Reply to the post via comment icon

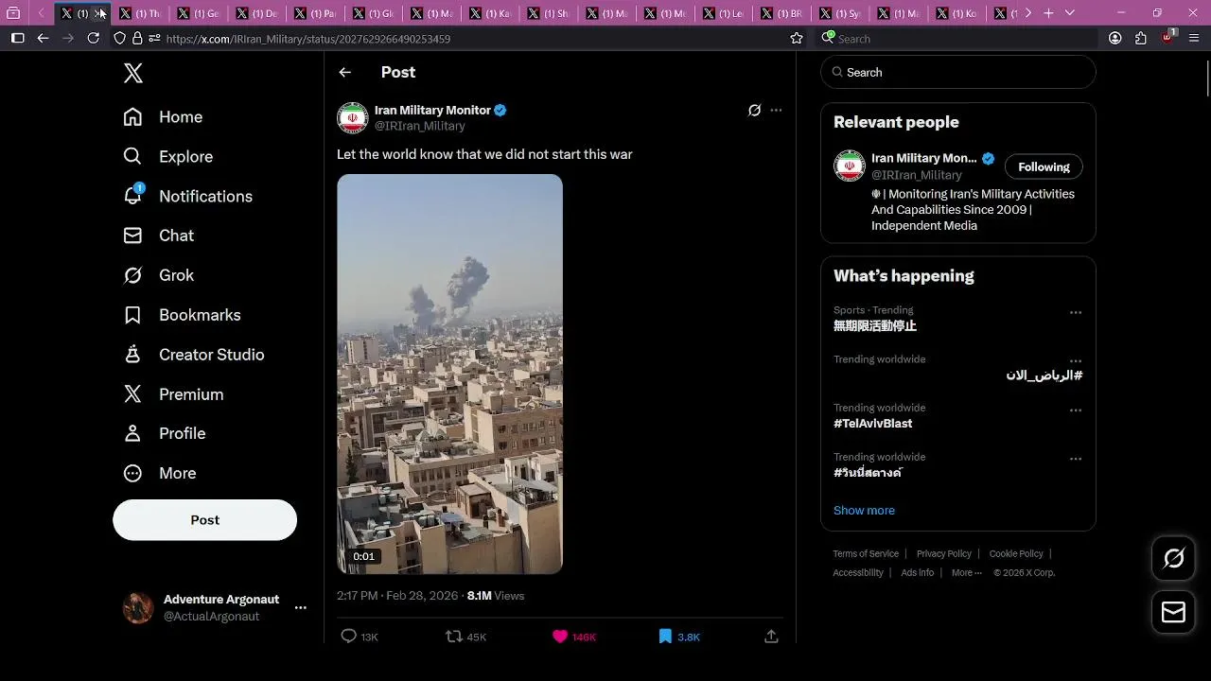[348, 637]
